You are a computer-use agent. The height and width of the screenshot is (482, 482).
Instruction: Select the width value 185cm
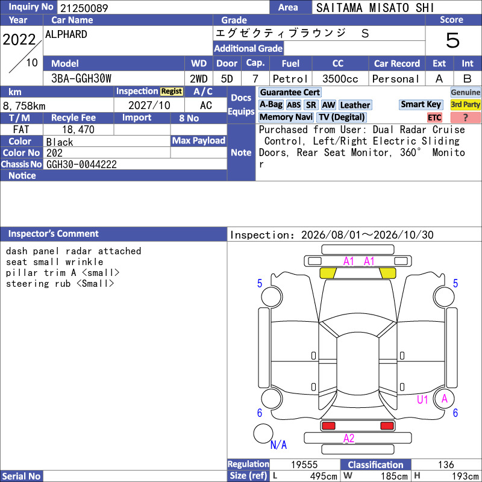pyautogui.click(x=394, y=476)
